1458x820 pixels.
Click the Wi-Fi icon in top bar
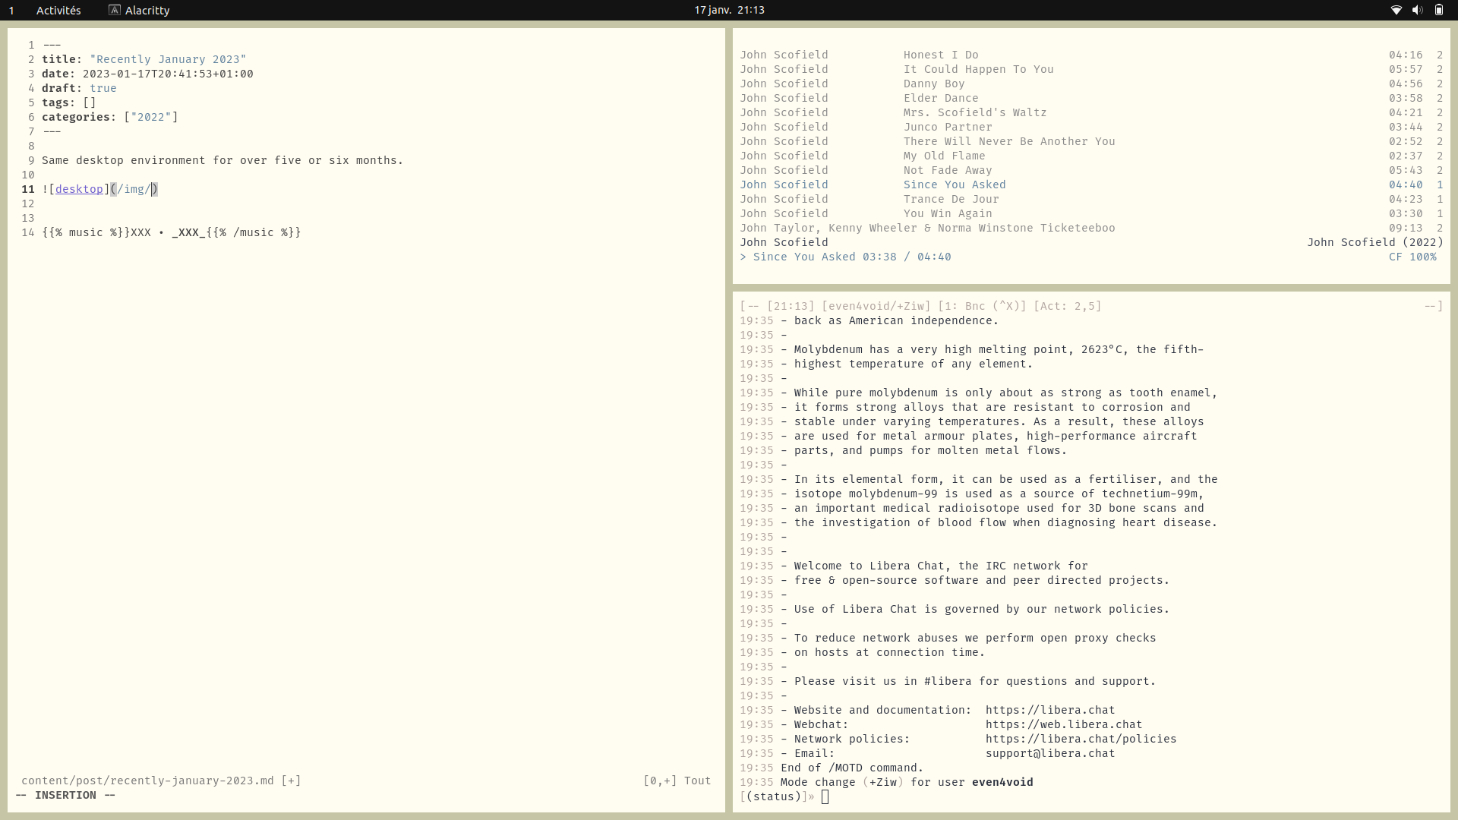(1396, 10)
